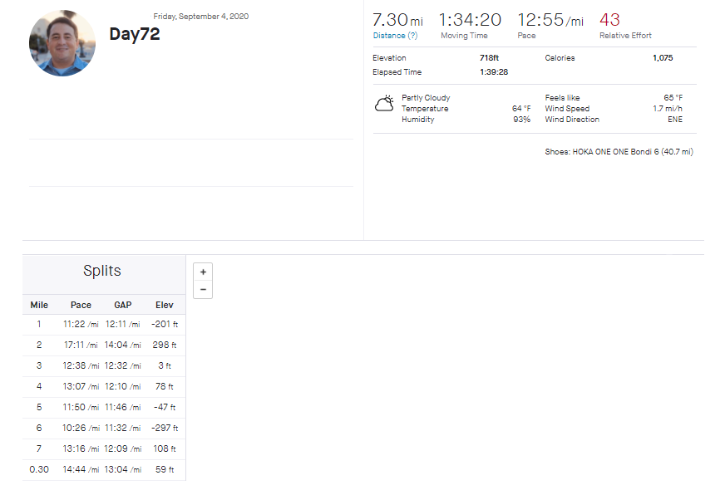
Task: Click the Relative Effort label
Action: point(625,36)
